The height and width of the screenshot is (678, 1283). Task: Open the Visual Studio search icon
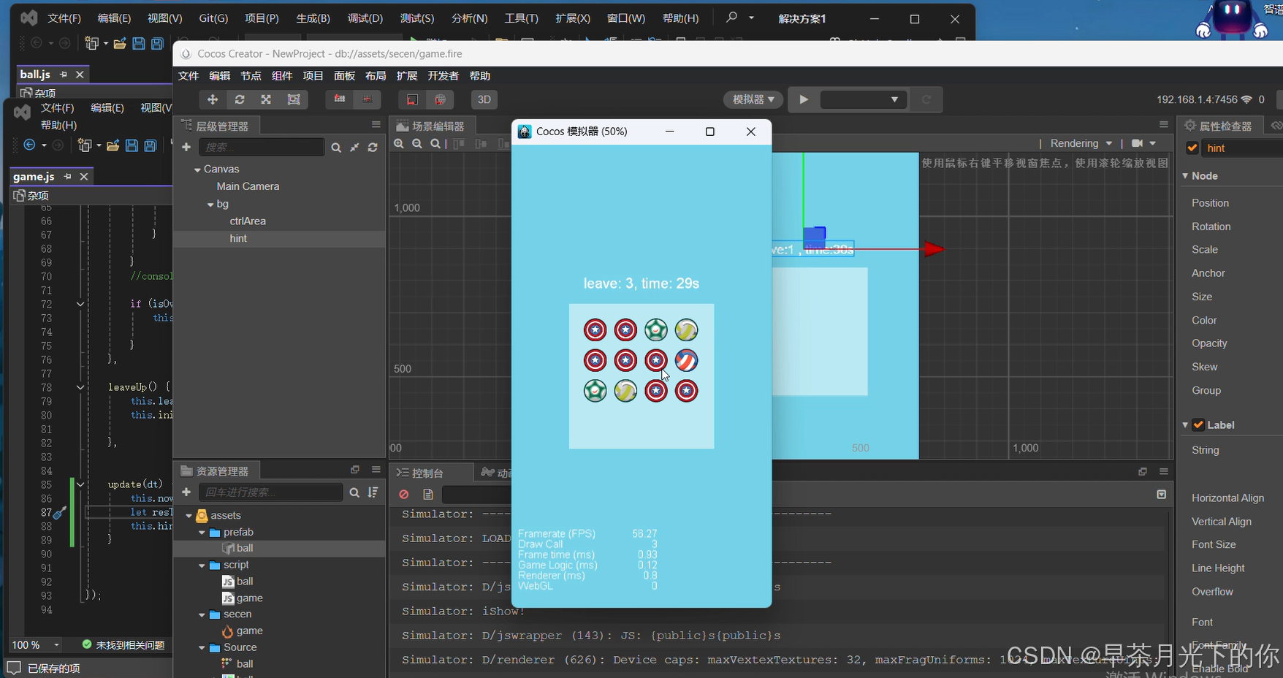731,18
